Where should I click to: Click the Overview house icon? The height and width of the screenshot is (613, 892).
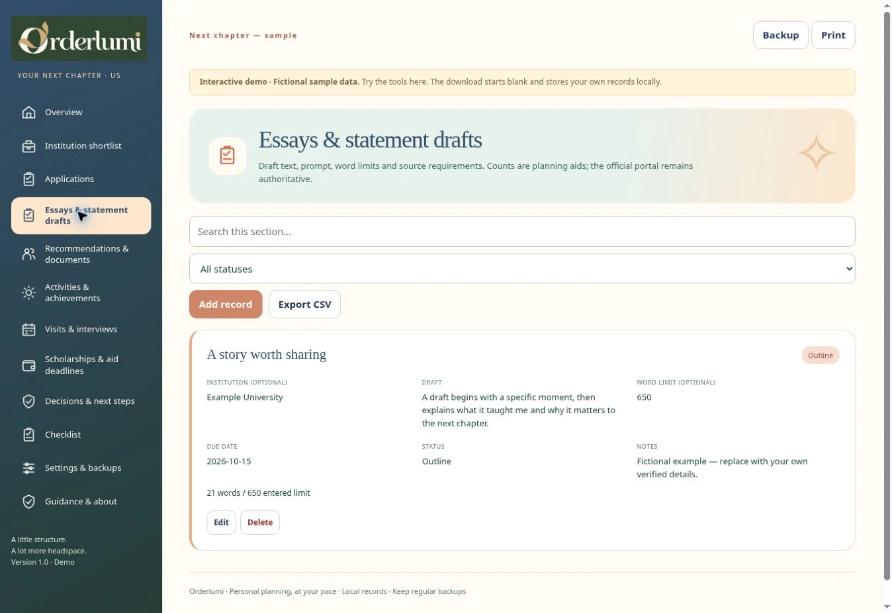(x=28, y=113)
